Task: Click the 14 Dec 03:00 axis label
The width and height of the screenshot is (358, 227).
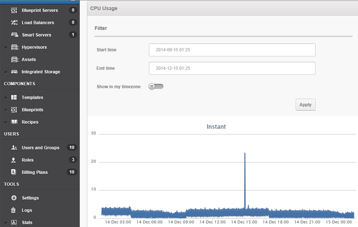Action: 118,222
